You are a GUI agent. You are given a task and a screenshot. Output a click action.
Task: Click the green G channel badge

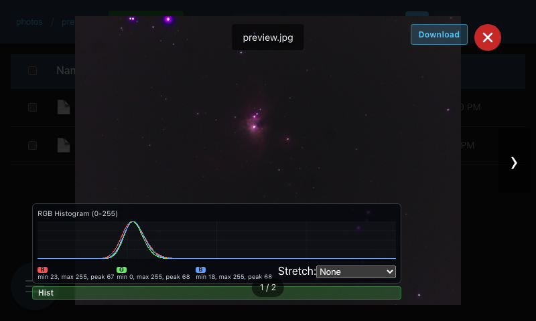coord(121,270)
